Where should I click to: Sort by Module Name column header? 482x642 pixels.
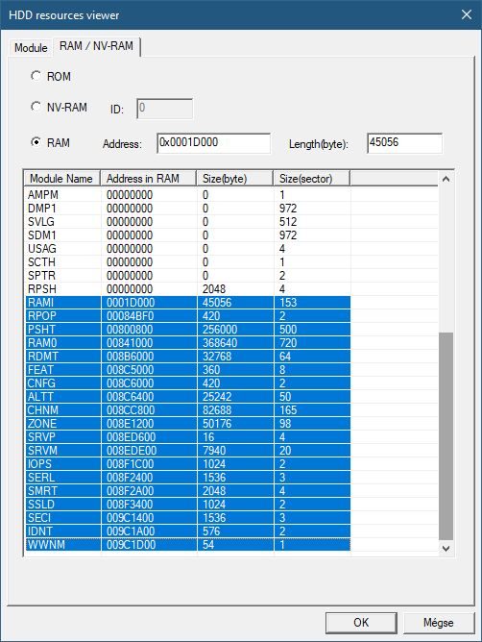61,179
